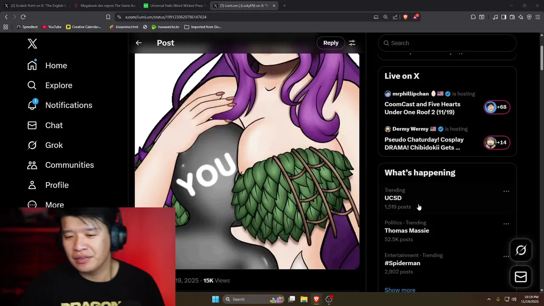Open Brave Shields lion icon
544x306 pixels.
click(x=405, y=17)
